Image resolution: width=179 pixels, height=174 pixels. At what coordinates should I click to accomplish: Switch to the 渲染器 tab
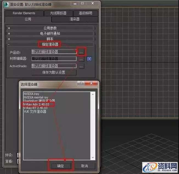75,19
